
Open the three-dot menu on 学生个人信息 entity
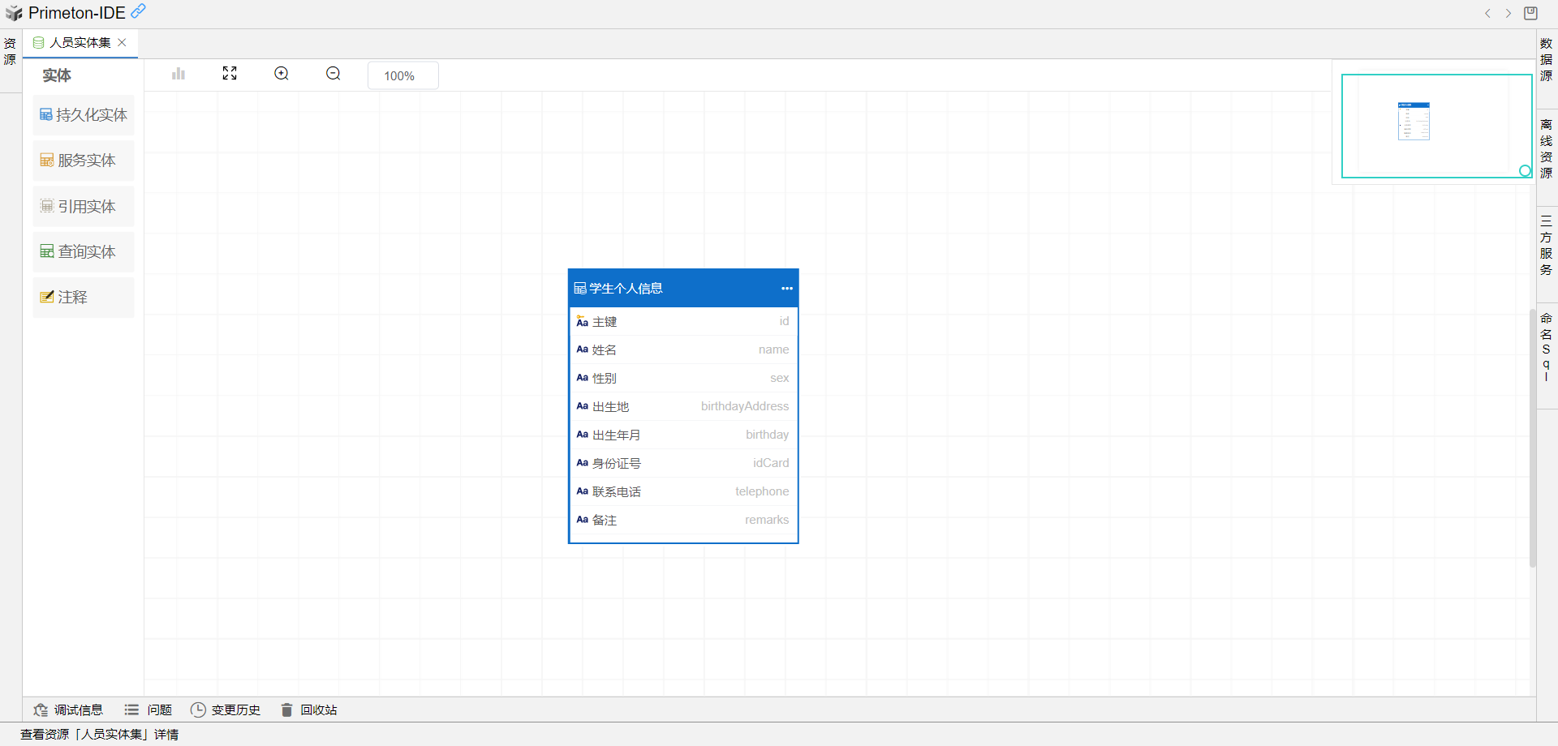point(786,289)
